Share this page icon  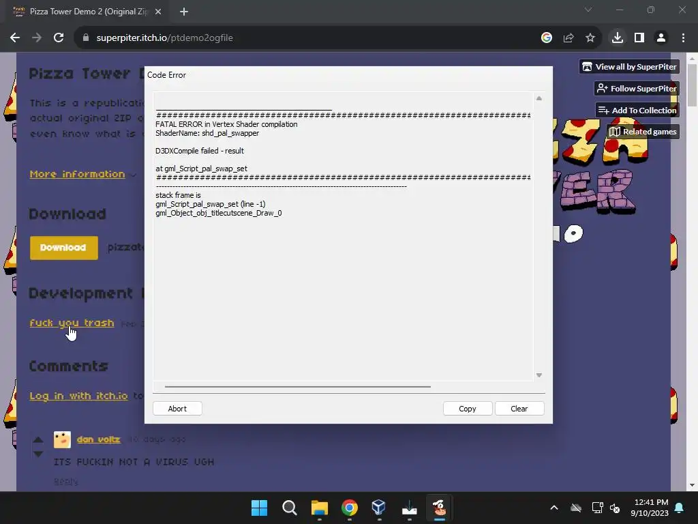click(x=568, y=38)
